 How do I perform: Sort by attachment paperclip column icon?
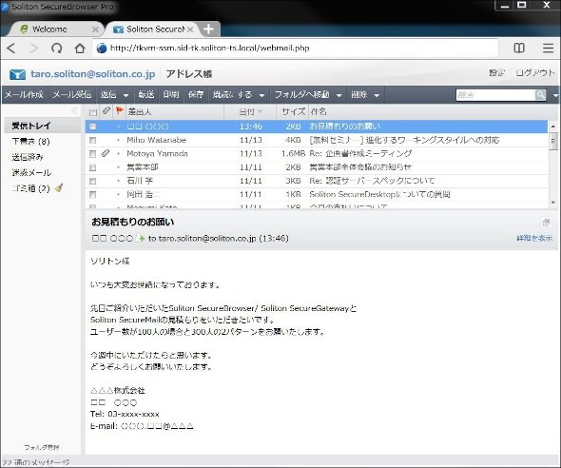pyautogui.click(x=106, y=111)
